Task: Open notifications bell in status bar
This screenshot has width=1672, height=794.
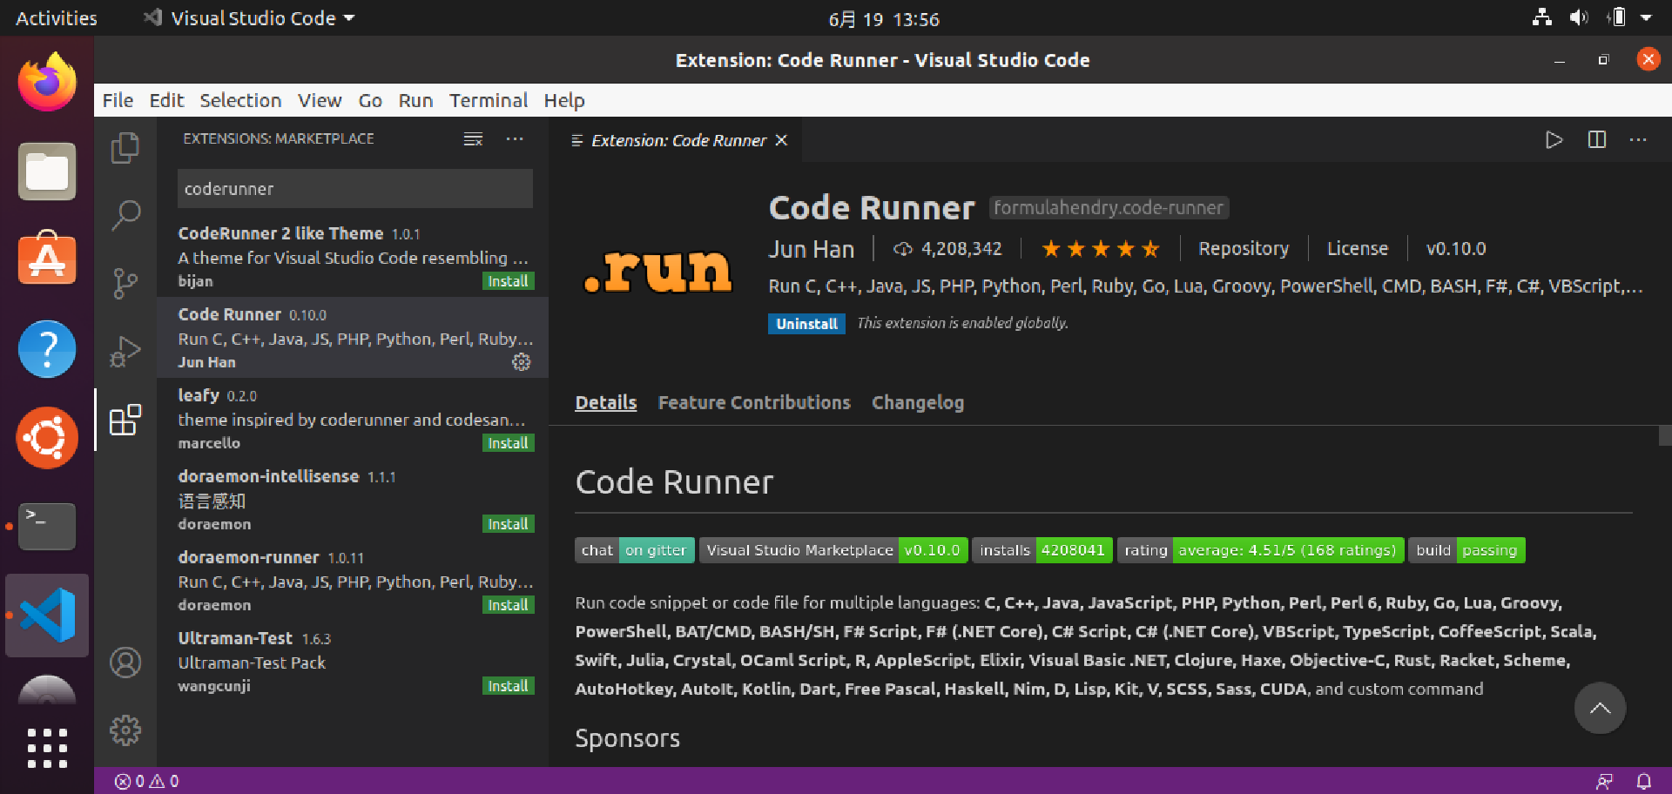Action: (1643, 782)
